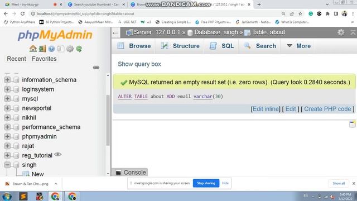
Task: Click Server: 127.0.0.1 breadcrumb
Action: click(157, 32)
